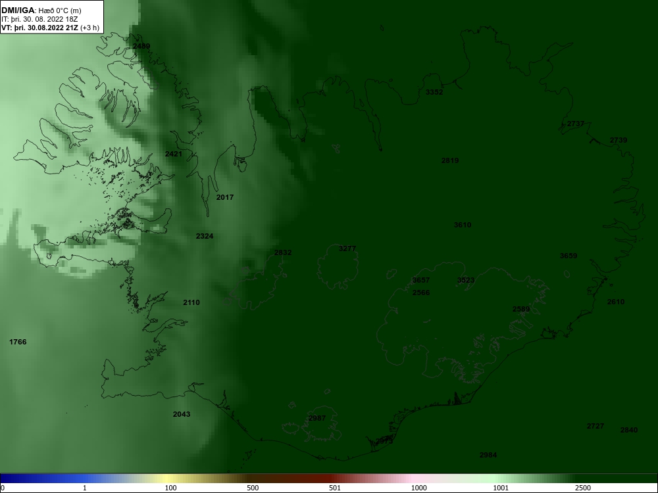Click the 0 tick on the color scale
Viewport: 658px width, 493px height.
pos(2,488)
